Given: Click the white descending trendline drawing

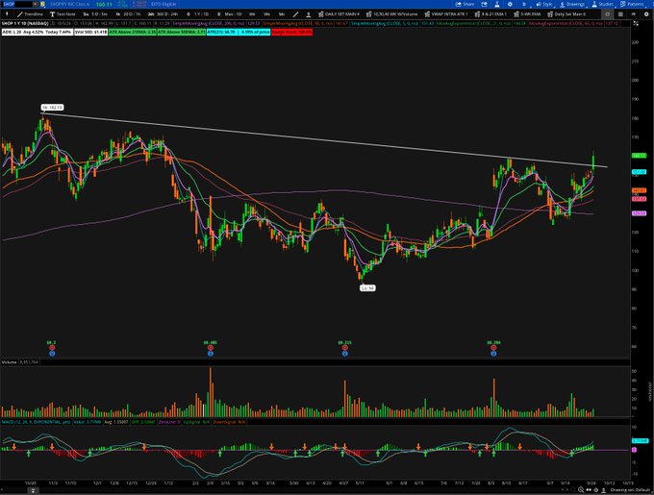Looking at the screenshot, I should [x=325, y=140].
